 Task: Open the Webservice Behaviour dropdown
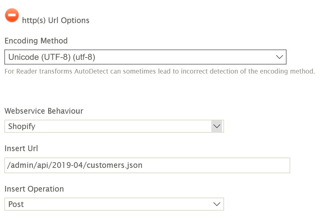(114, 126)
